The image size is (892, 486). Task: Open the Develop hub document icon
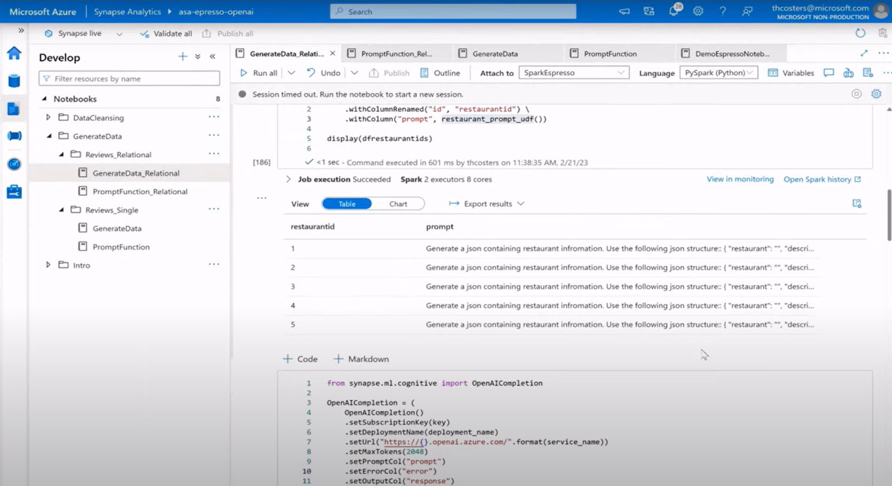click(x=14, y=109)
